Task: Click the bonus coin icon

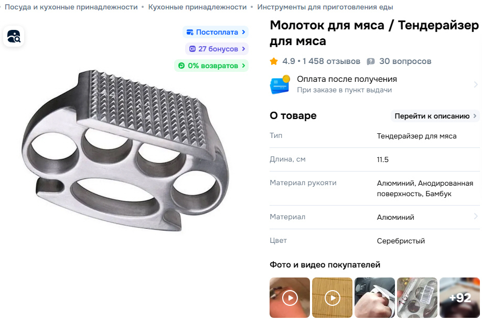Action: point(192,49)
